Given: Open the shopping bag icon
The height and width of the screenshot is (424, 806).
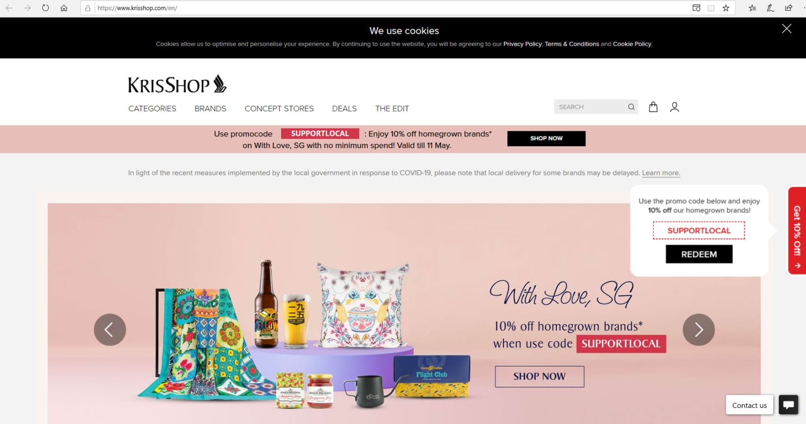Looking at the screenshot, I should [653, 107].
